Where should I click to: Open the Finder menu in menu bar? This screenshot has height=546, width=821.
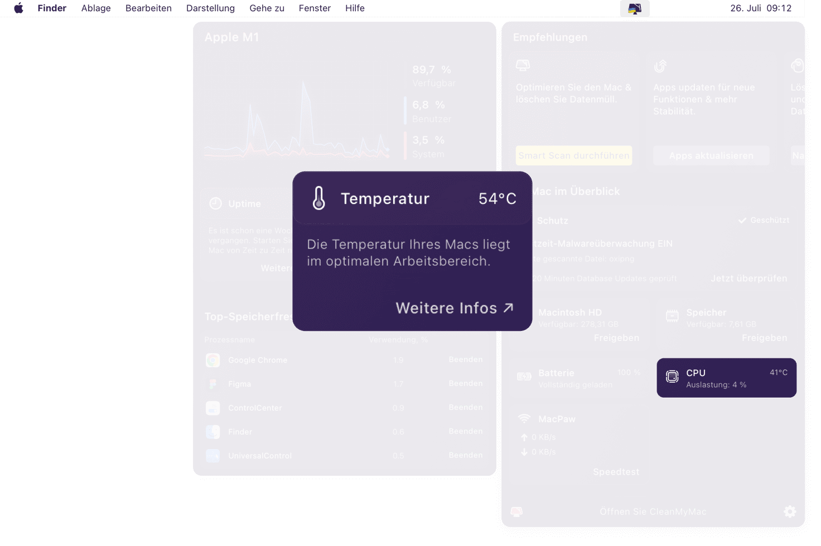[52, 8]
